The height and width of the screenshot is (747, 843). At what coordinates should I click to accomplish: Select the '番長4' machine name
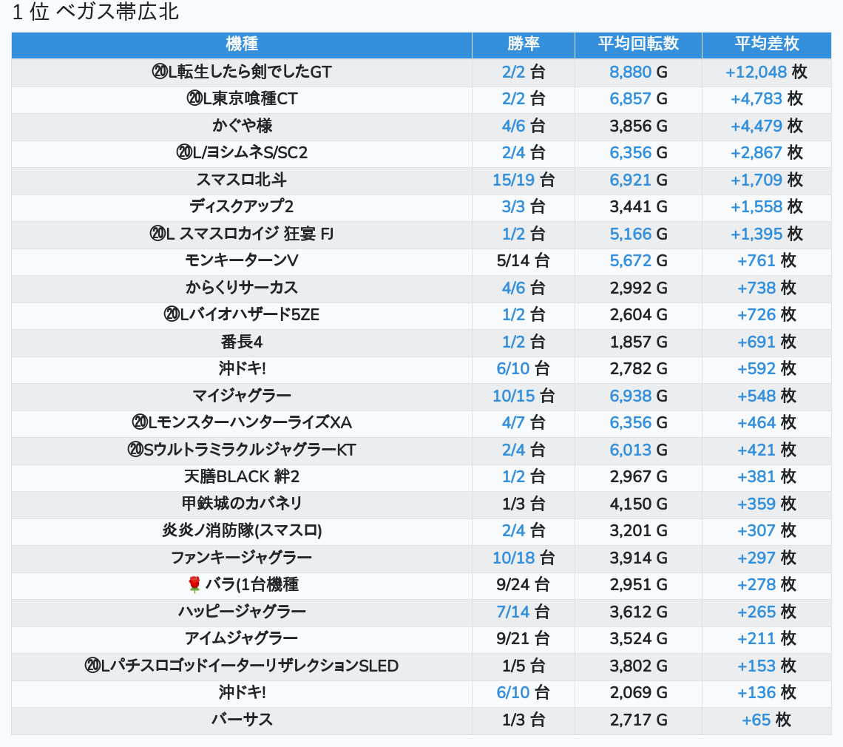click(x=241, y=342)
